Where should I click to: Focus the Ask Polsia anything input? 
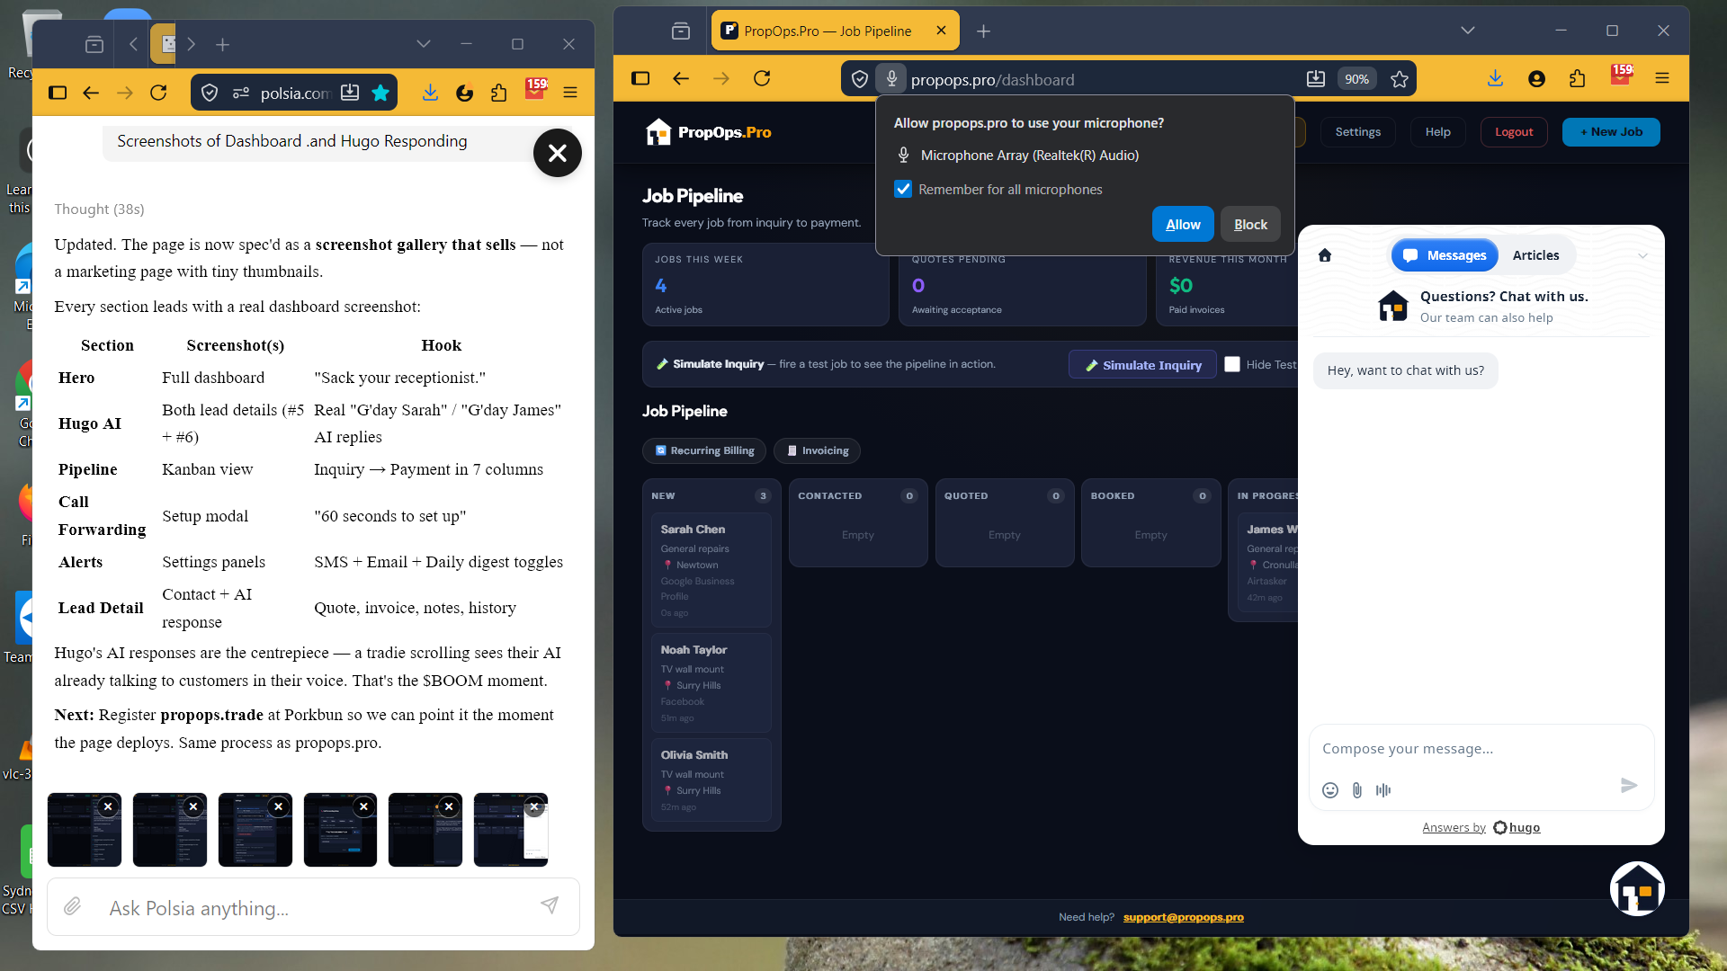(x=315, y=908)
